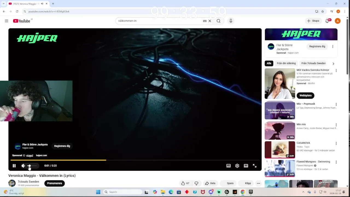
Task: Open the account avatar menu on YouTube
Action: (x=338, y=21)
